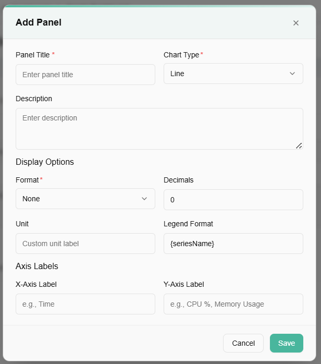Click the Chart Type chevron arrow
Image resolution: width=321 pixels, height=364 pixels.
[x=292, y=74]
